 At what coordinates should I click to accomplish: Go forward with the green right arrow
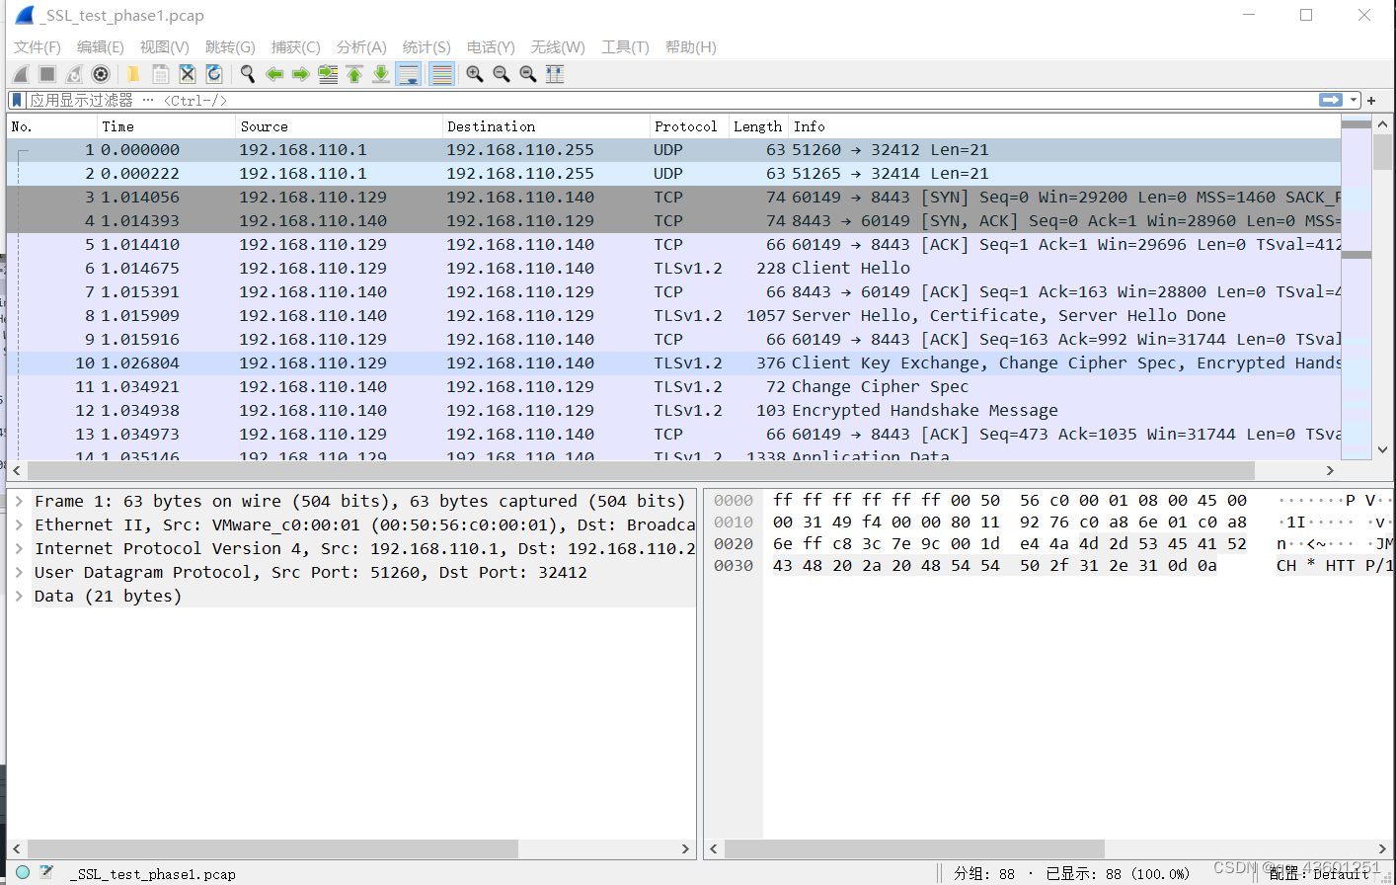point(301,74)
